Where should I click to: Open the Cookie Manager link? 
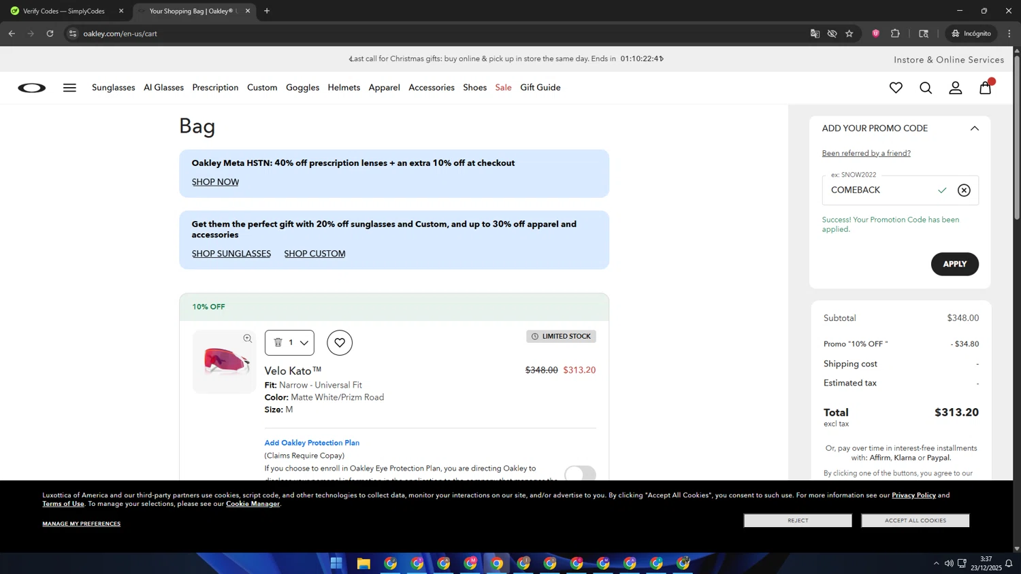[253, 504]
